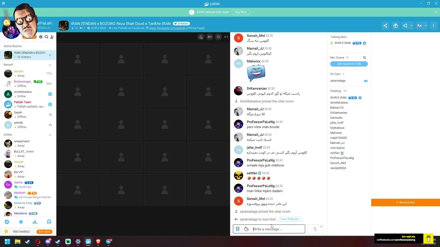Click zaramalaga's webcam icon in On Cam
Viewport: 440px width, 247px height.
(x=366, y=81)
